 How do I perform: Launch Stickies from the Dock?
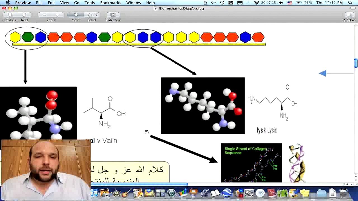pyautogui.click(x=305, y=193)
